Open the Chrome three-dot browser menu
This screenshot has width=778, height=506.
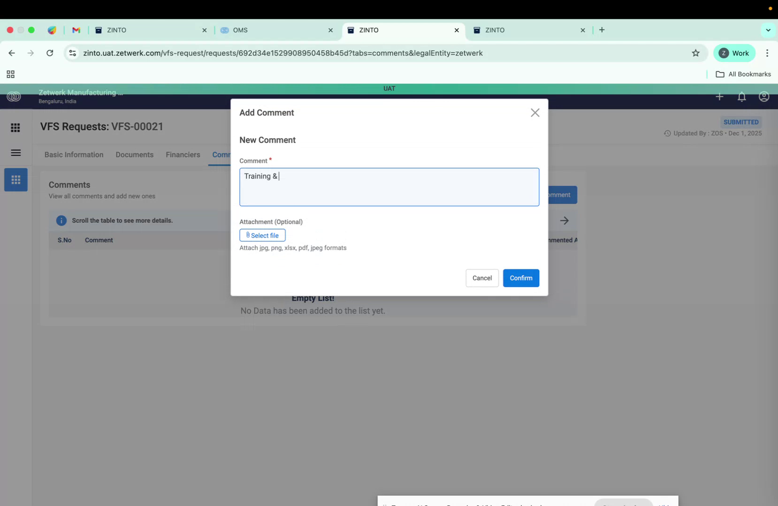click(x=767, y=53)
